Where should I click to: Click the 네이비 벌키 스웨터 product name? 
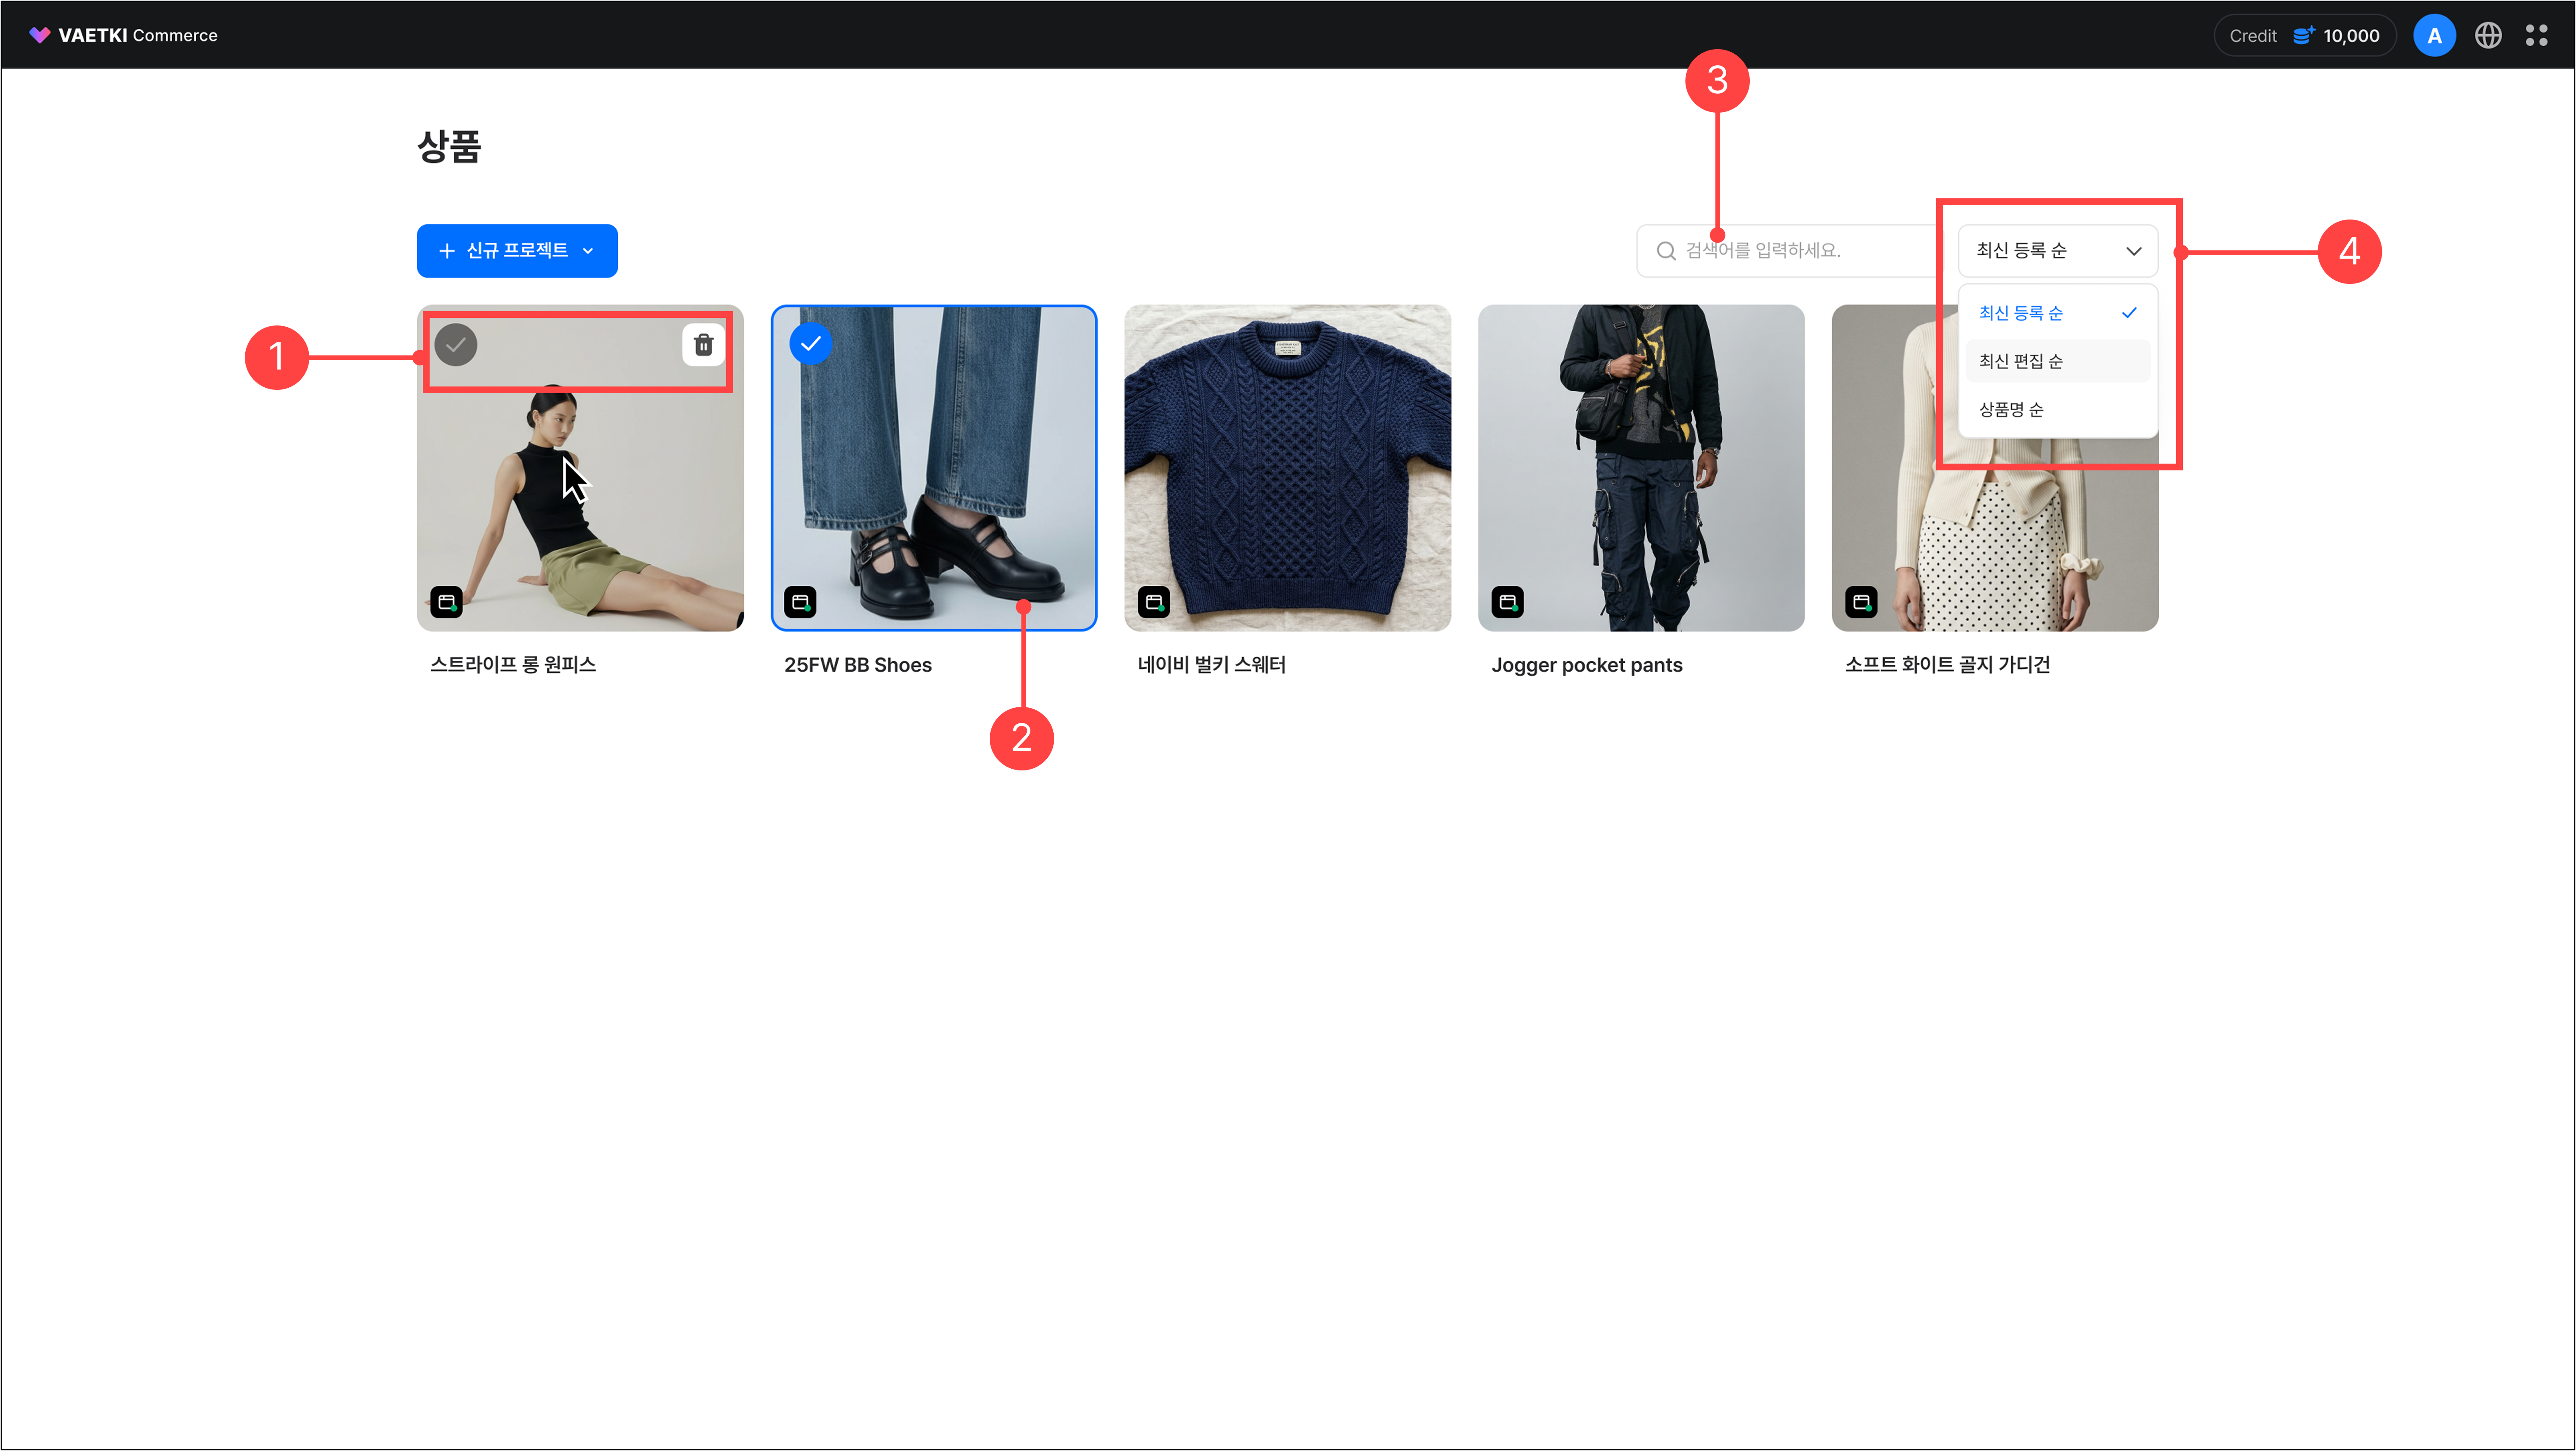tap(1212, 665)
